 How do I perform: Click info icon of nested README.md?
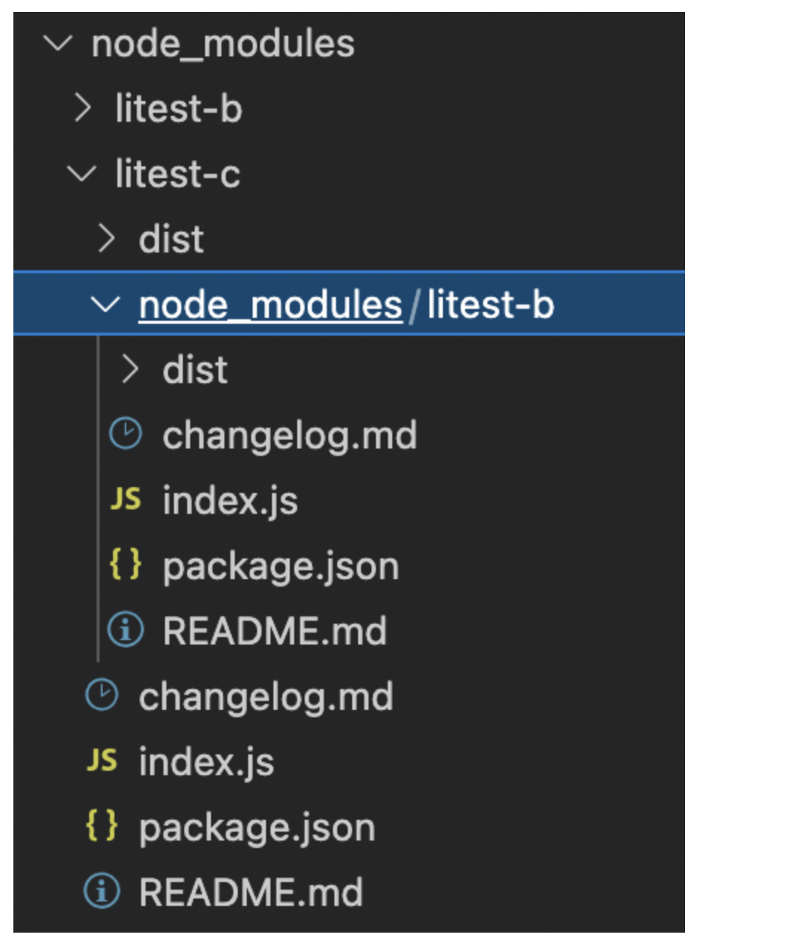coord(126,630)
